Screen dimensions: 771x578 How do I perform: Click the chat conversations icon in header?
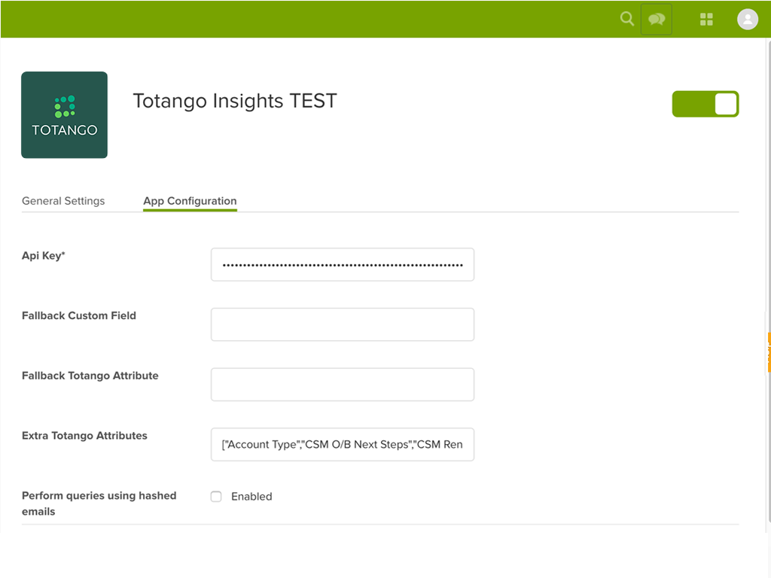[656, 20]
